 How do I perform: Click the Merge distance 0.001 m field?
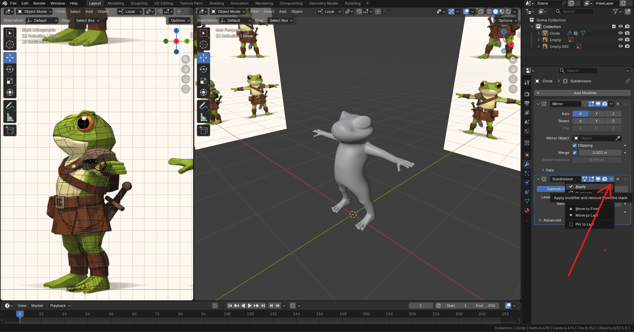[600, 153]
